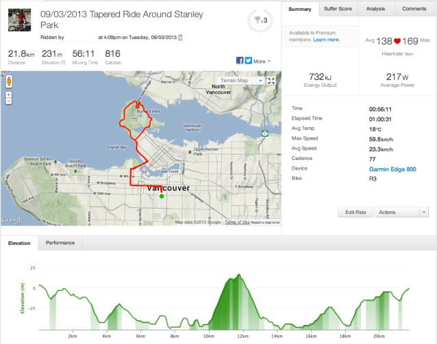437x344 pixels.
Task: Open the Analysis tab
Action: 375,9
